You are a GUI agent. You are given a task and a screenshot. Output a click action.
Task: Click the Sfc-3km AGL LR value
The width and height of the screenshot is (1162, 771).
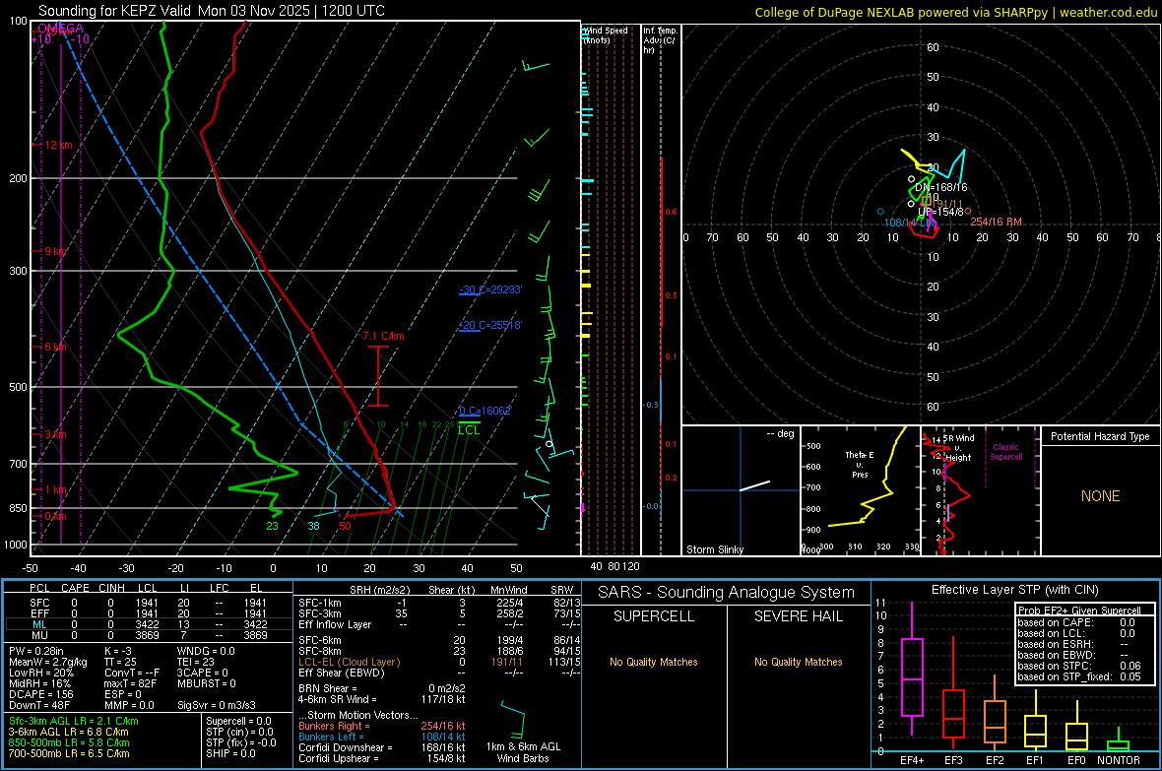[74, 721]
